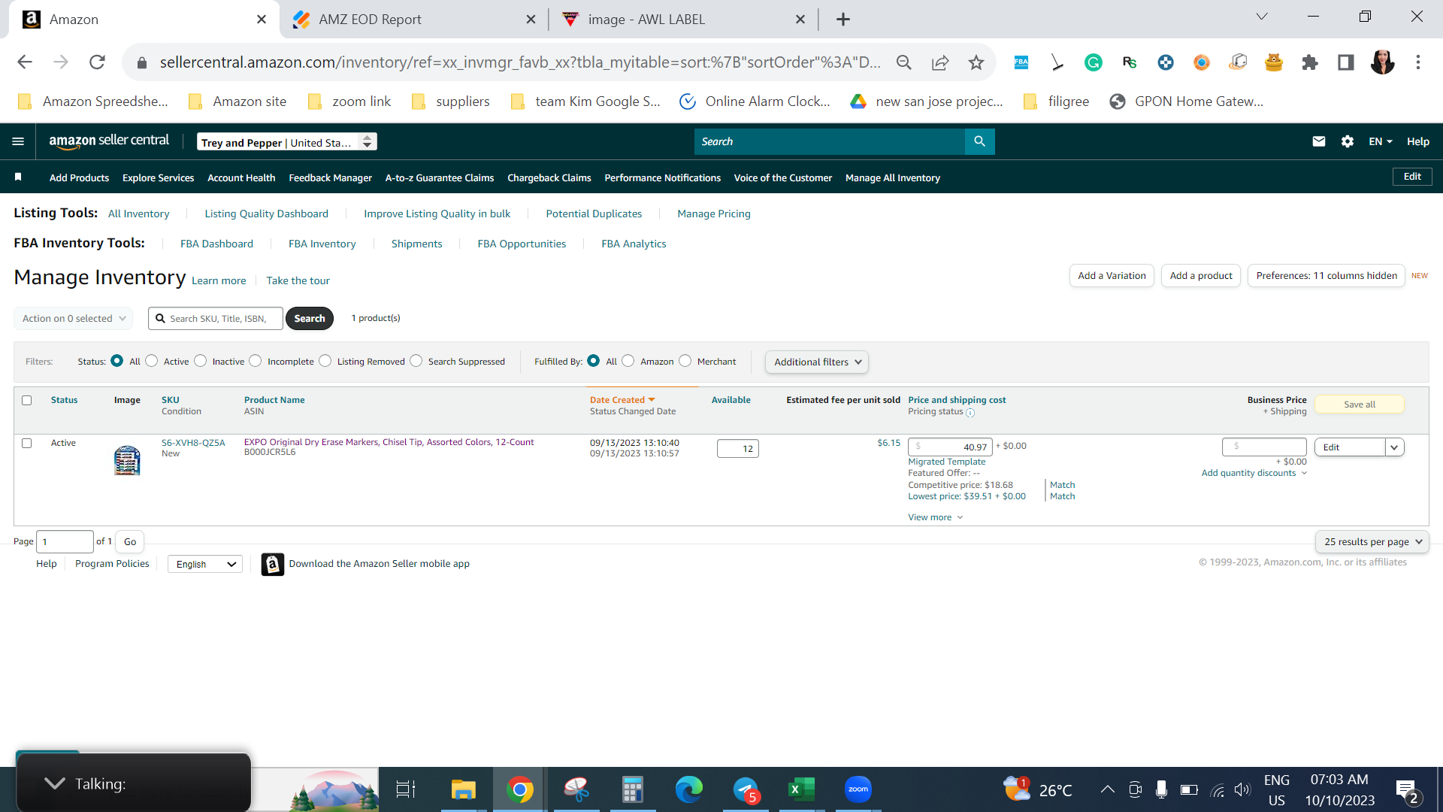
Task: Open the Seller Central hamburger menu
Action: pyautogui.click(x=18, y=141)
